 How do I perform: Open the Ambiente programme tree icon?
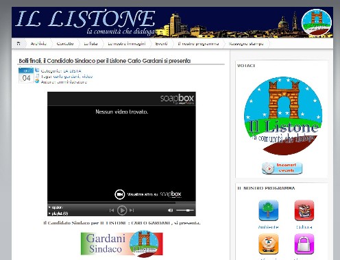[269, 210]
